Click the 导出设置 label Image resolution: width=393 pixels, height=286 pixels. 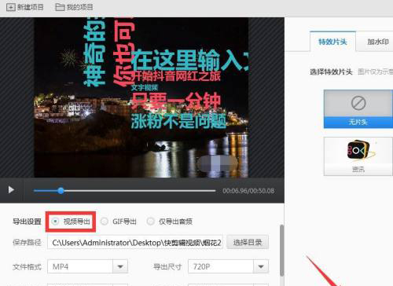pos(27,222)
